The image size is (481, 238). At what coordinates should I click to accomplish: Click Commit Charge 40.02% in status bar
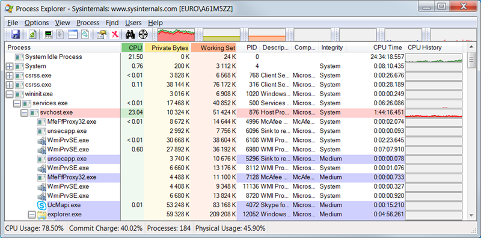[106, 228]
